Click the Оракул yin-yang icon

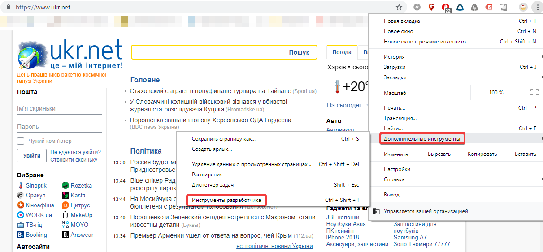(x=21, y=195)
